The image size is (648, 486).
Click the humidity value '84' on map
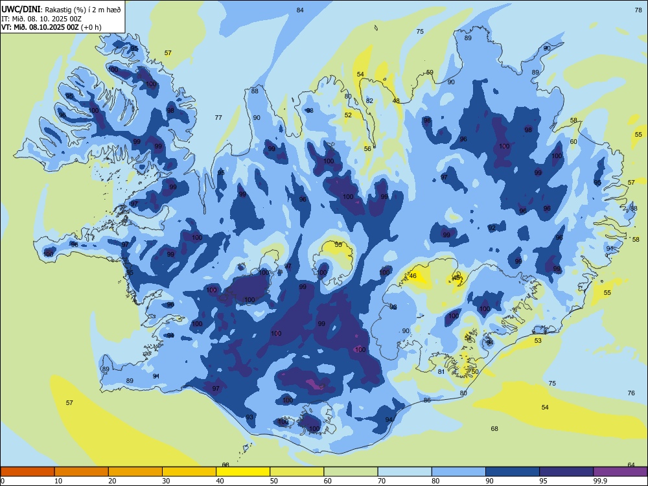(x=300, y=10)
